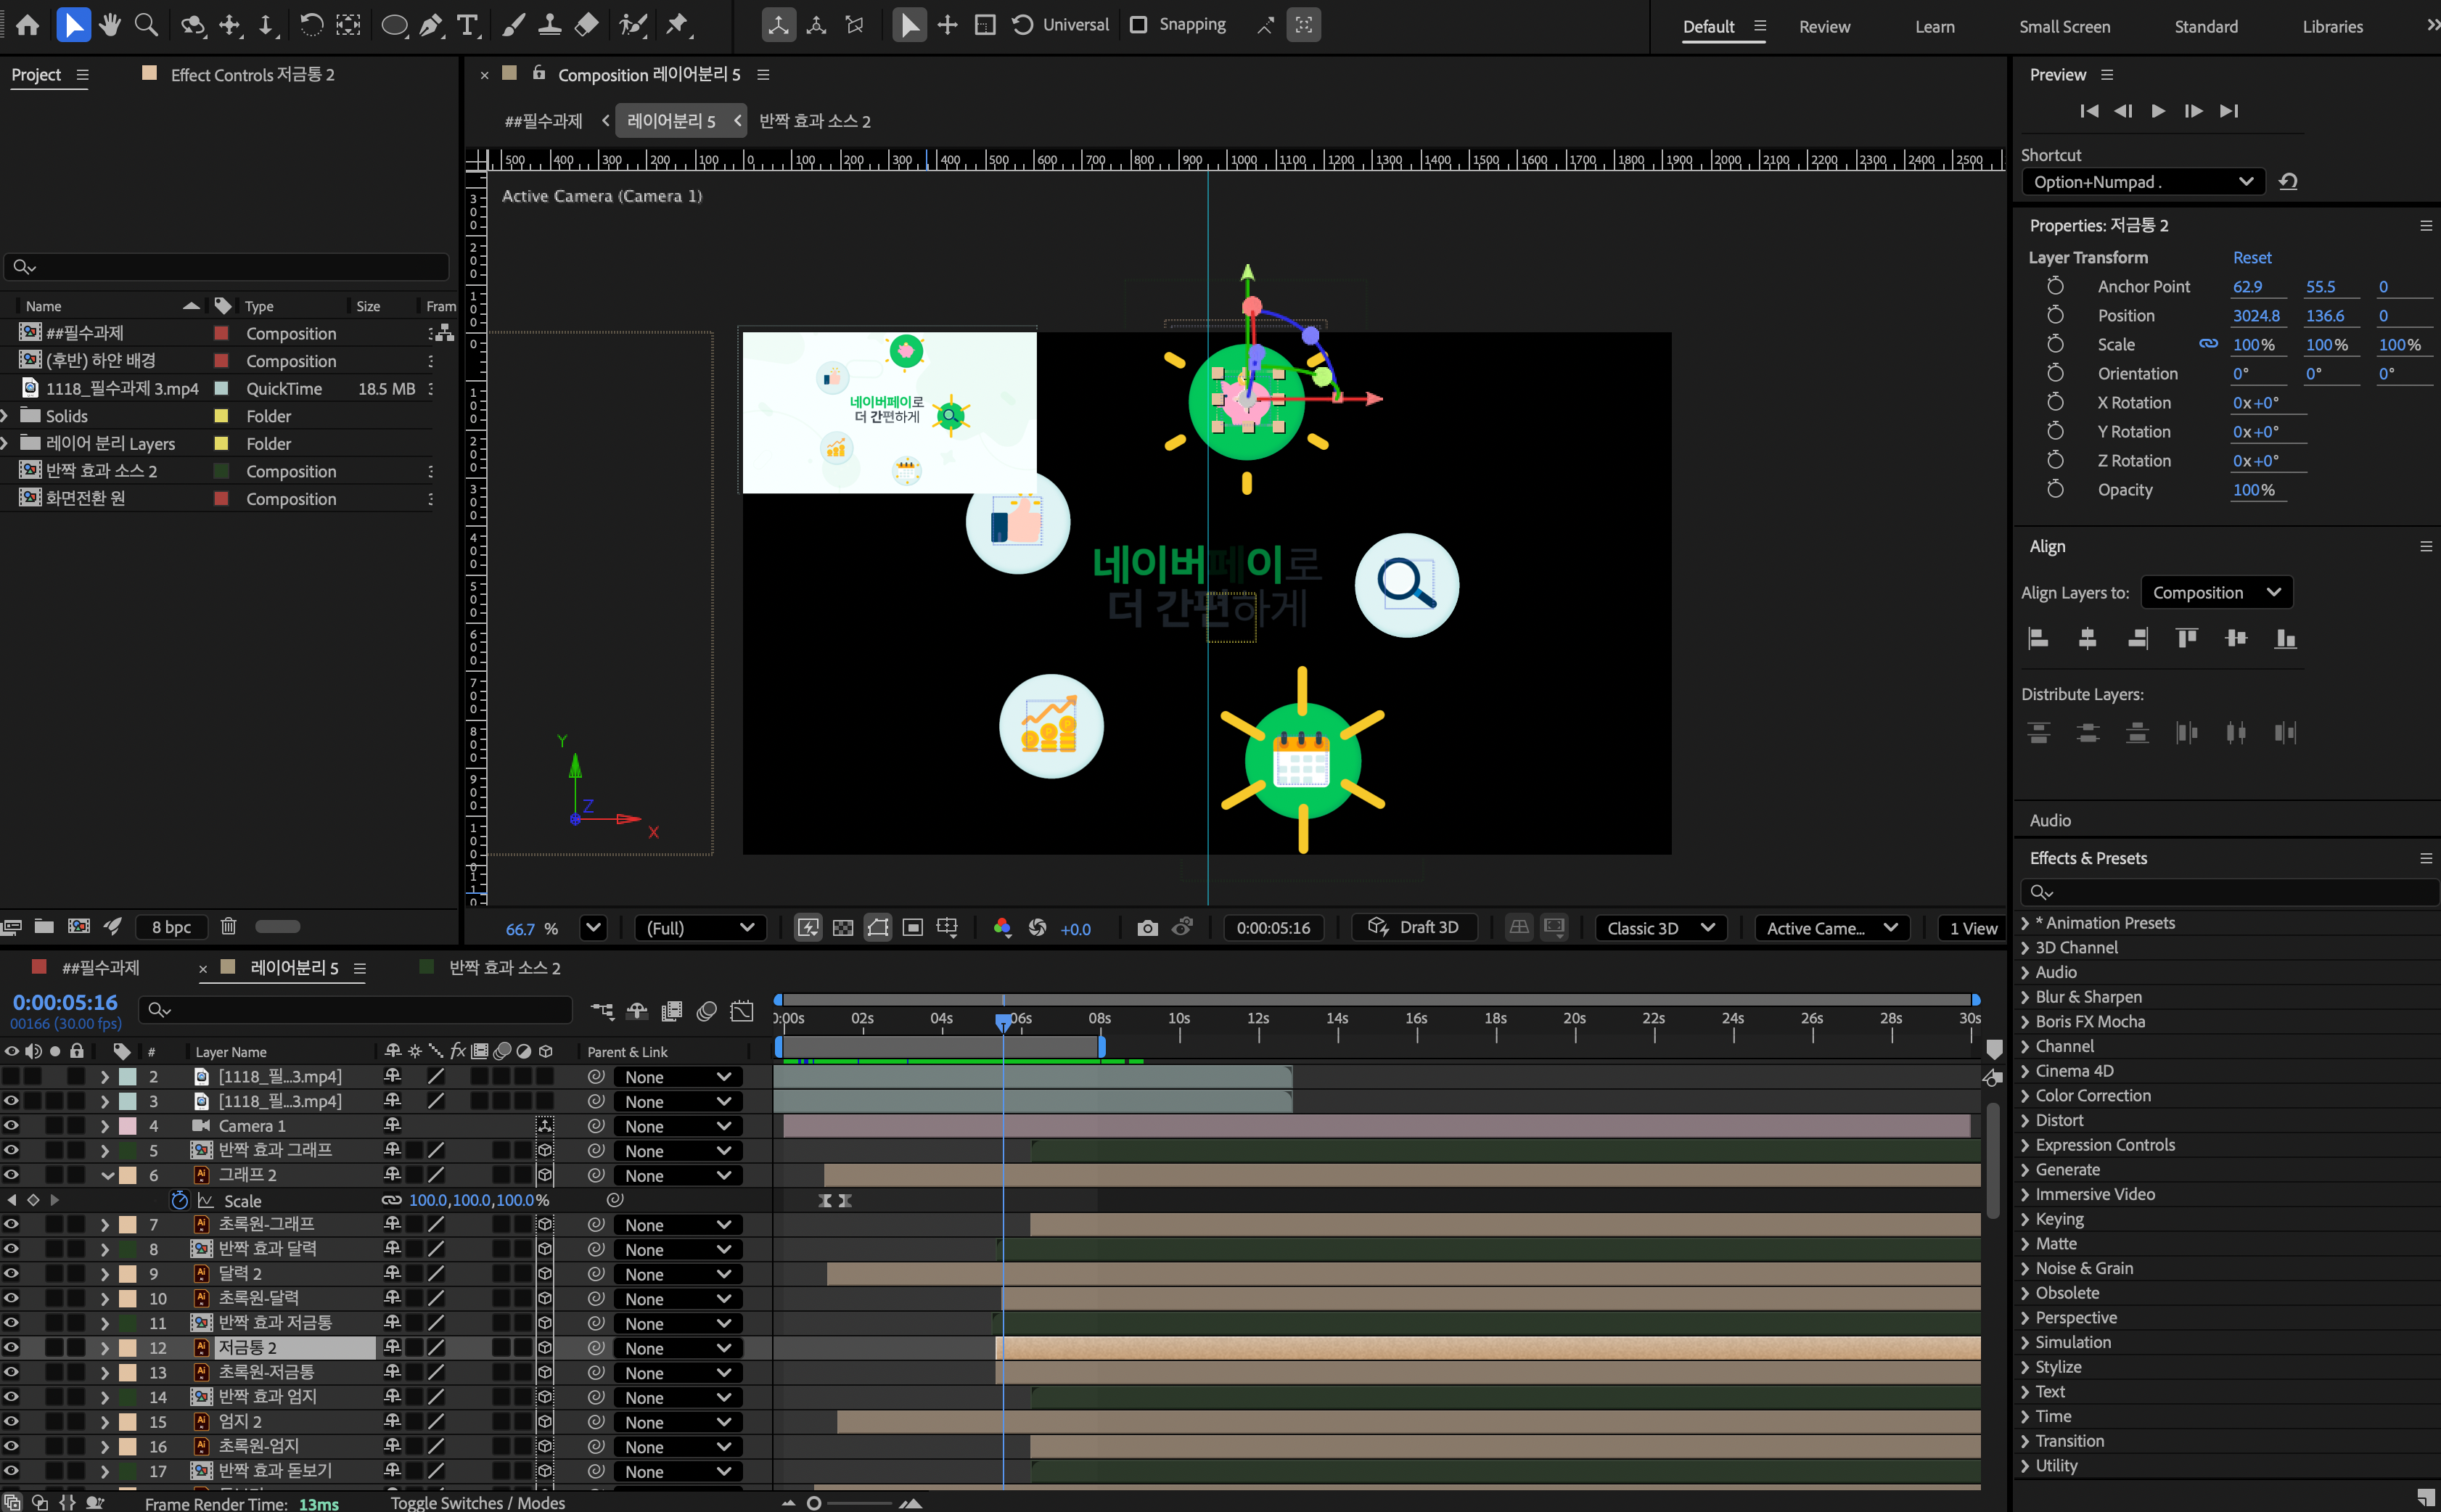Hide the Camera 1 layer
This screenshot has height=1512, width=2441.
(11, 1126)
